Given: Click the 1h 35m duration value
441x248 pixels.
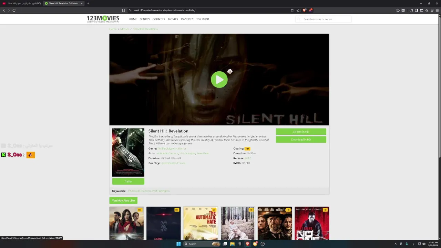Looking at the screenshot, I should (251, 153).
